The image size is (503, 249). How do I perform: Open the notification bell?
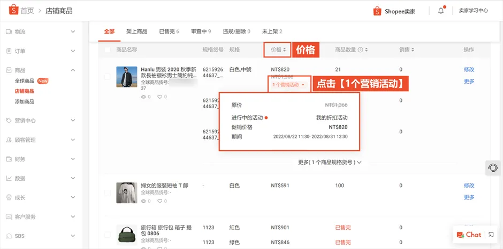click(441, 11)
